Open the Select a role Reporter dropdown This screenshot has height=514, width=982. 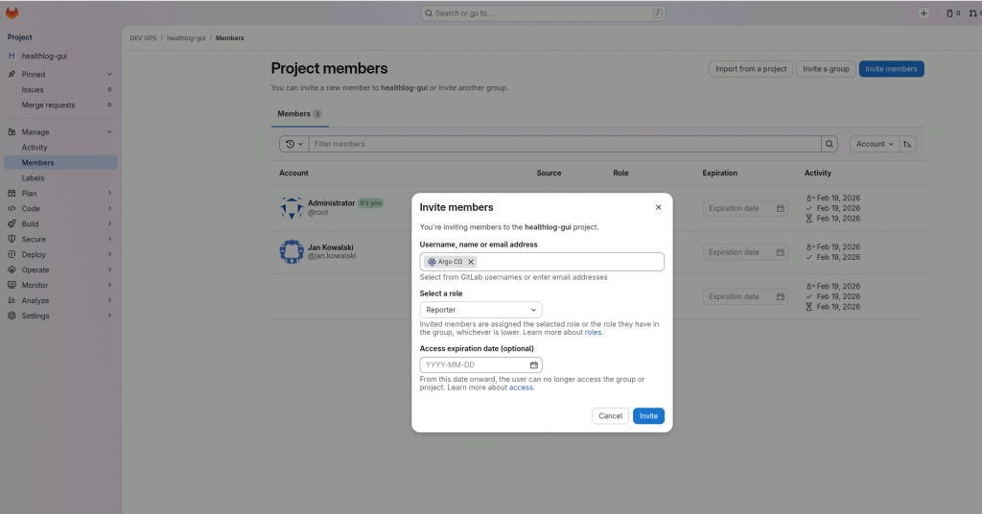tap(480, 310)
